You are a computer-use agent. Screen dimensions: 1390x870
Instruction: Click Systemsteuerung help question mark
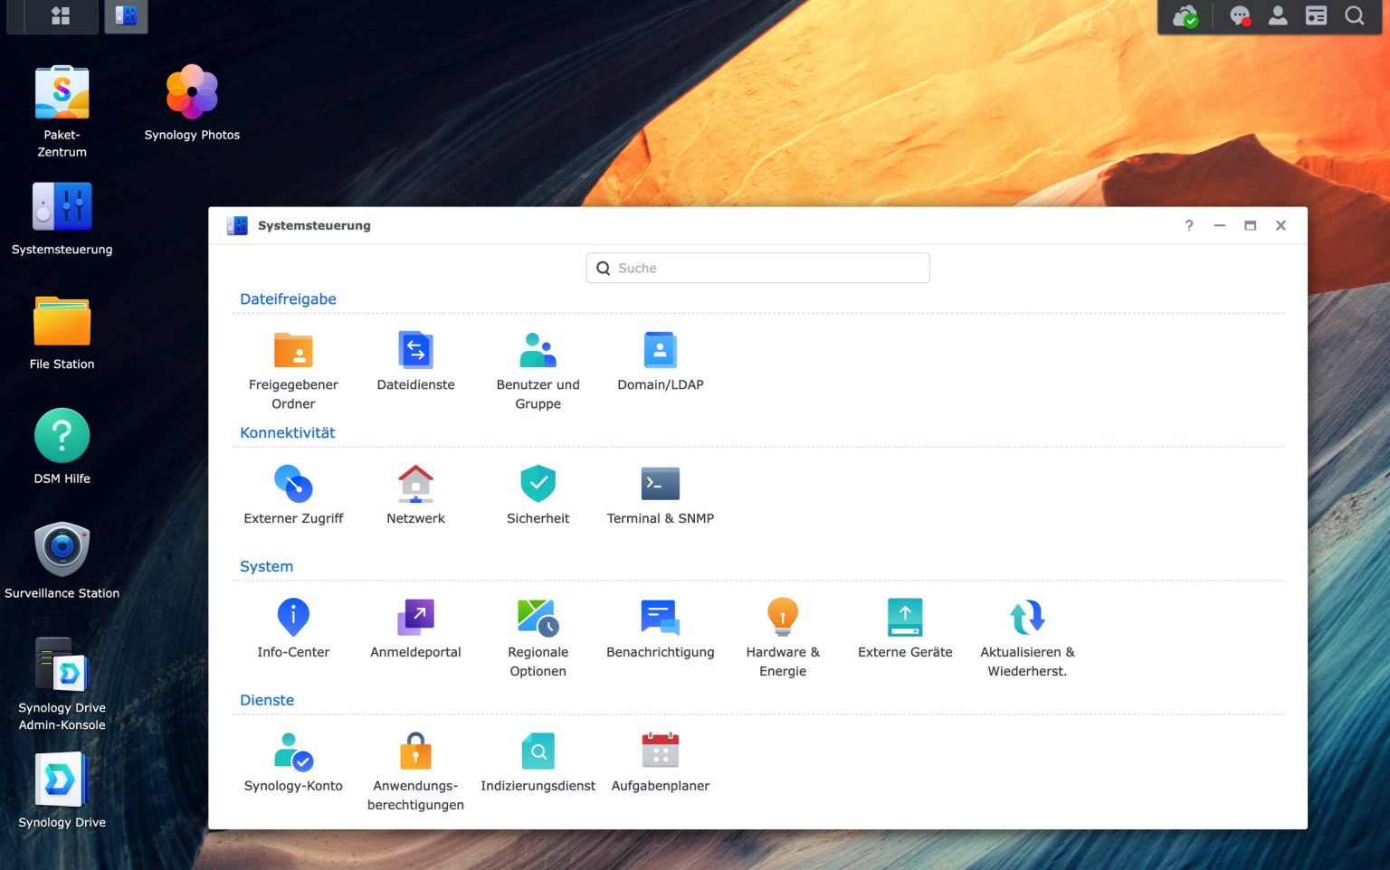(1189, 225)
